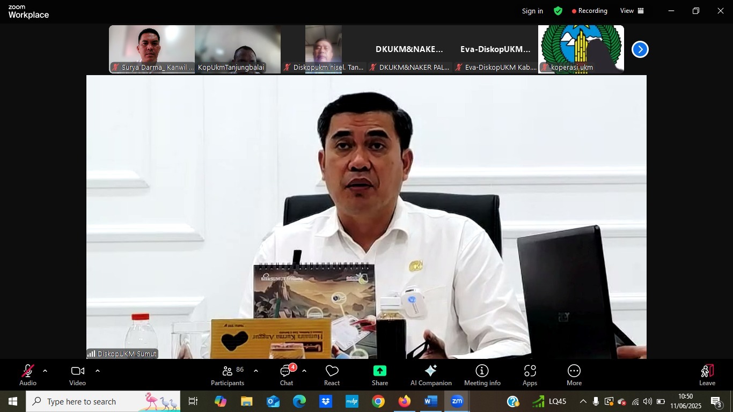The height and width of the screenshot is (412, 733).
Task: Open the View layout menu
Action: (x=632, y=11)
